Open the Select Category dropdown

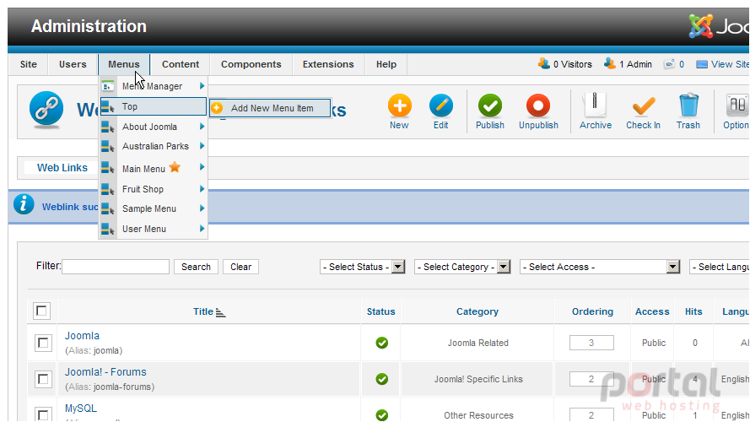[462, 267]
